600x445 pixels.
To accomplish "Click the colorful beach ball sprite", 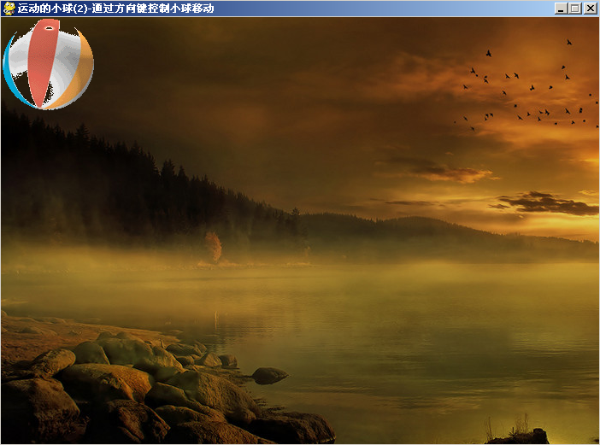I will pos(49,65).
